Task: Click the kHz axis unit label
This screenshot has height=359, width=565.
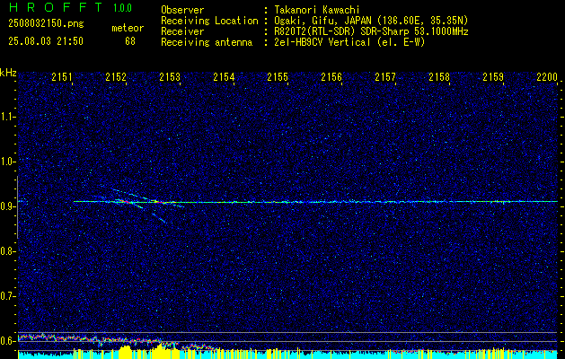Action: click(8, 73)
